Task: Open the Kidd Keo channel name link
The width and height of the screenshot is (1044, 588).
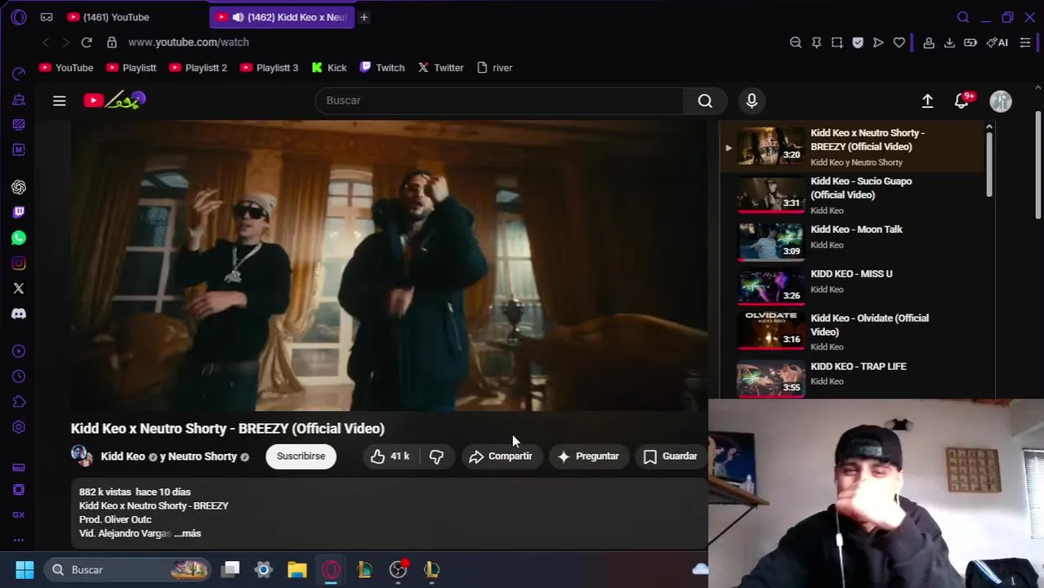Action: (x=123, y=457)
